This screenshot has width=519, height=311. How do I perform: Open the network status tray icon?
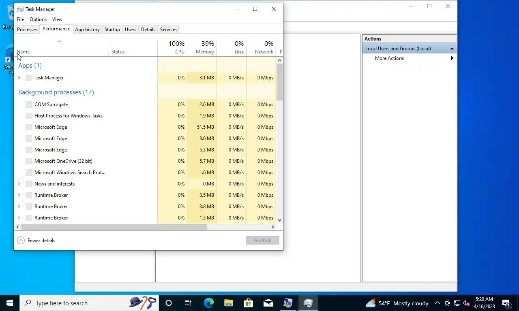457,303
